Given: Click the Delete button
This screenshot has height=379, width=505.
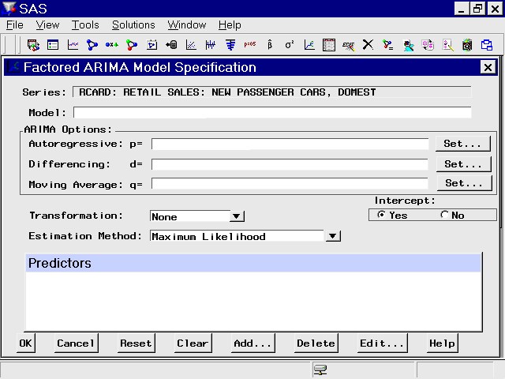Looking at the screenshot, I should point(316,343).
